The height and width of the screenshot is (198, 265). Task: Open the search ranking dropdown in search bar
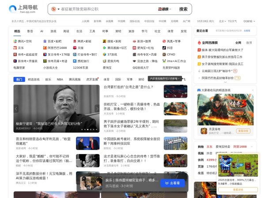[164, 9]
